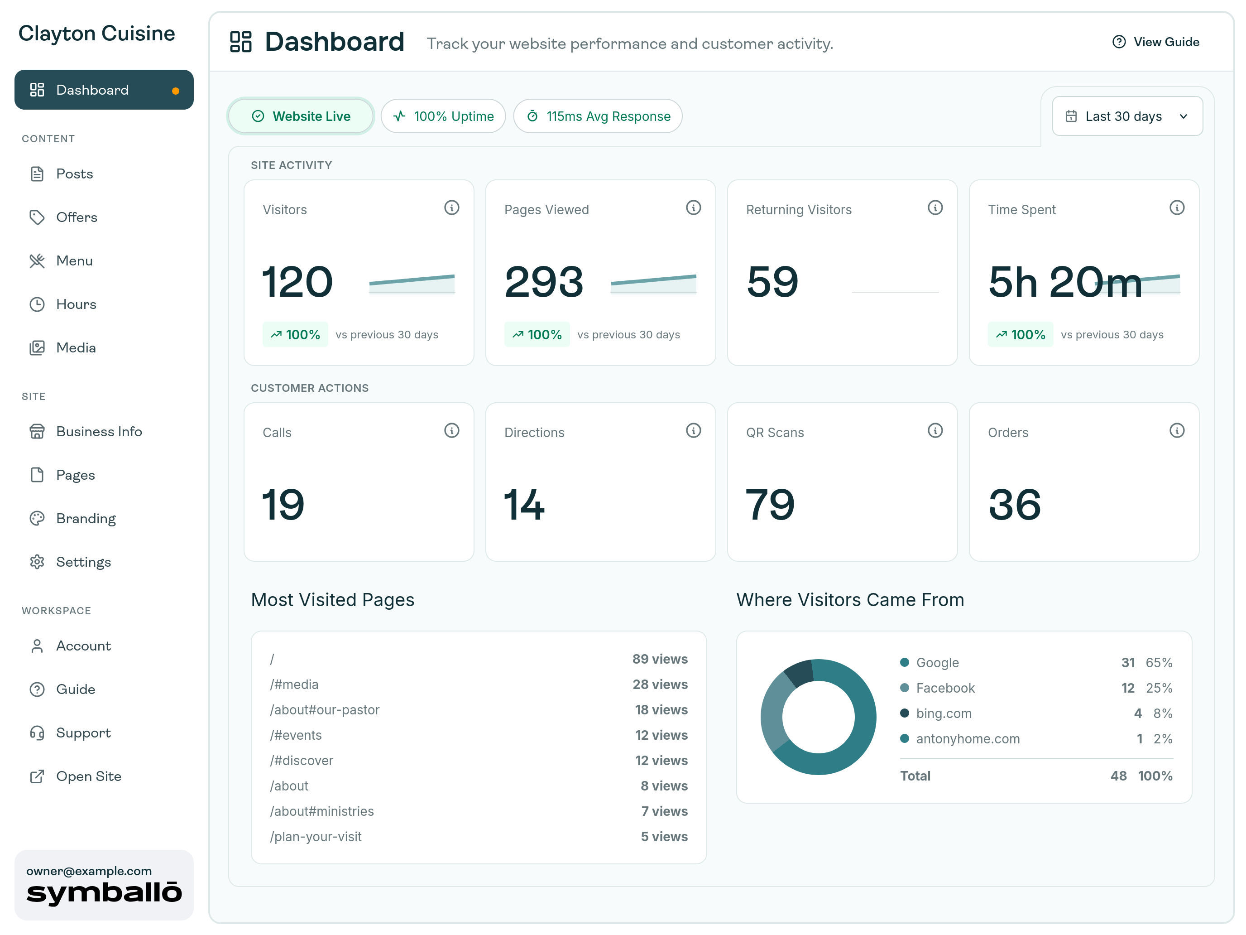The height and width of the screenshot is (935, 1246).
Task: Click antonyhome.com in sources list
Action: (968, 738)
